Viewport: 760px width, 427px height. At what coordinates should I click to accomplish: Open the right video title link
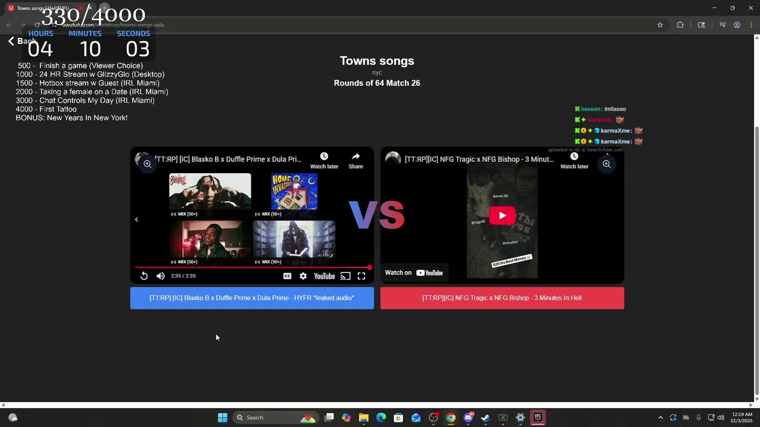point(479,159)
